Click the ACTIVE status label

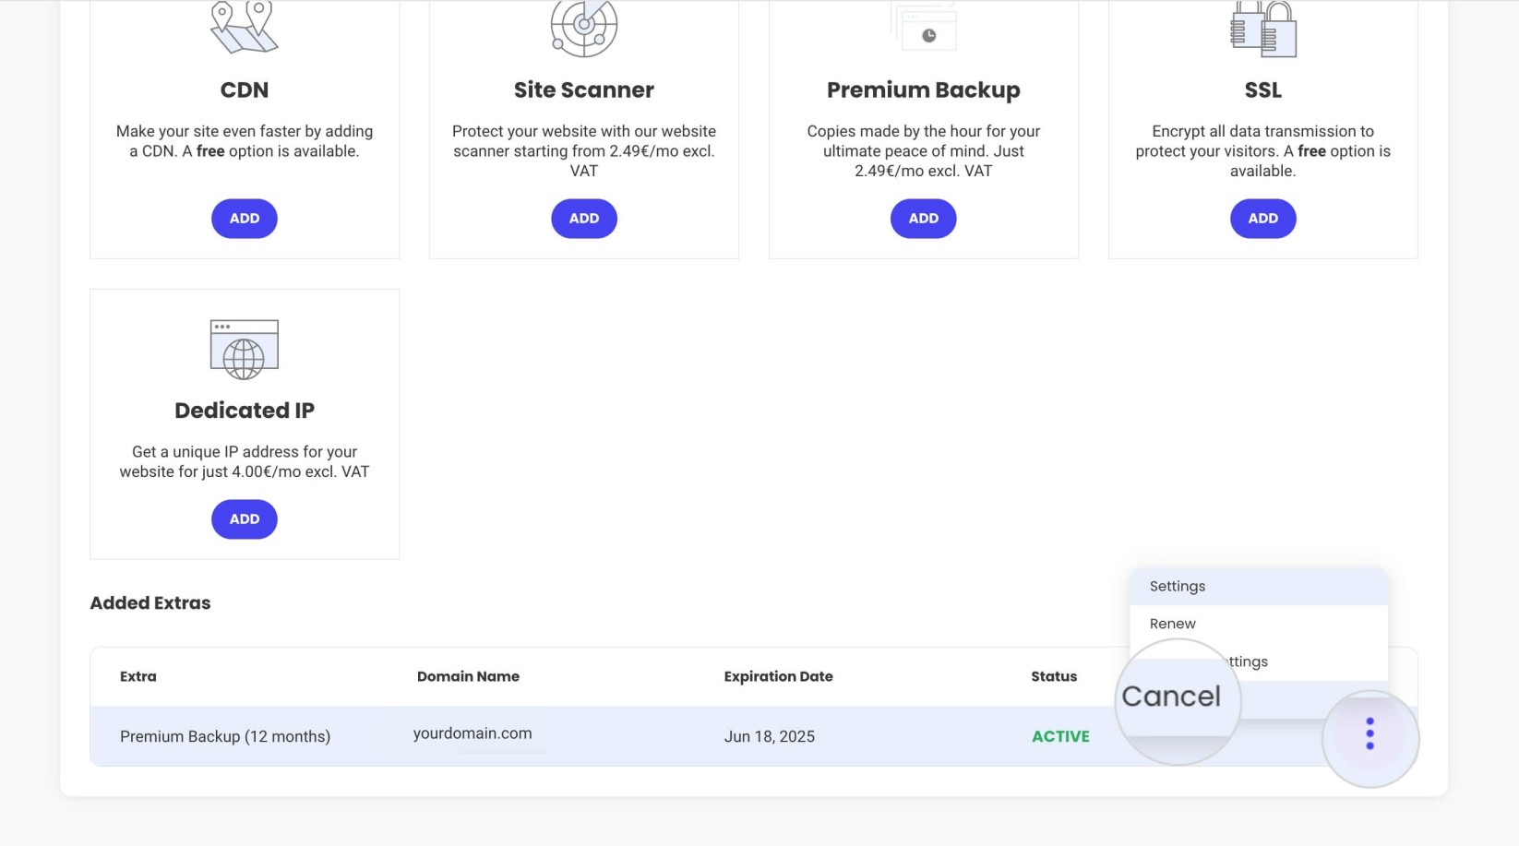tap(1060, 736)
